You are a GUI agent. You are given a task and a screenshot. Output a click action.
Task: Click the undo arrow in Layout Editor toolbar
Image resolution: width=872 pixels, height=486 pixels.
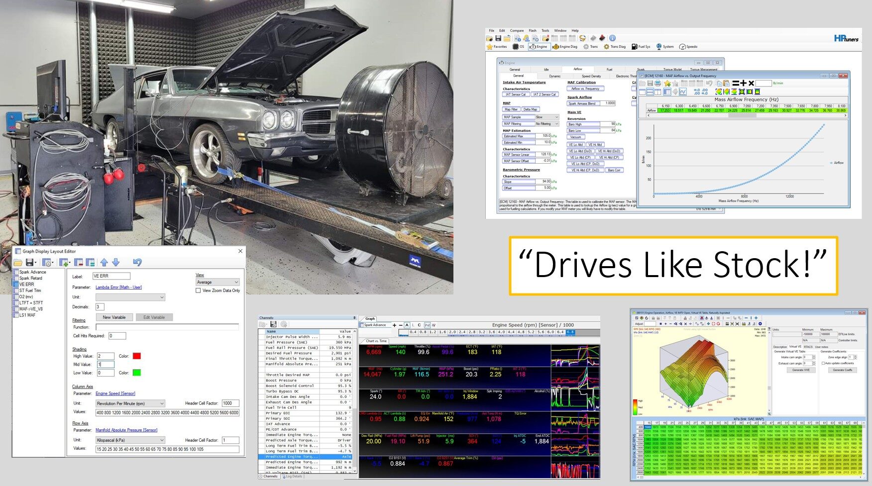coord(137,262)
